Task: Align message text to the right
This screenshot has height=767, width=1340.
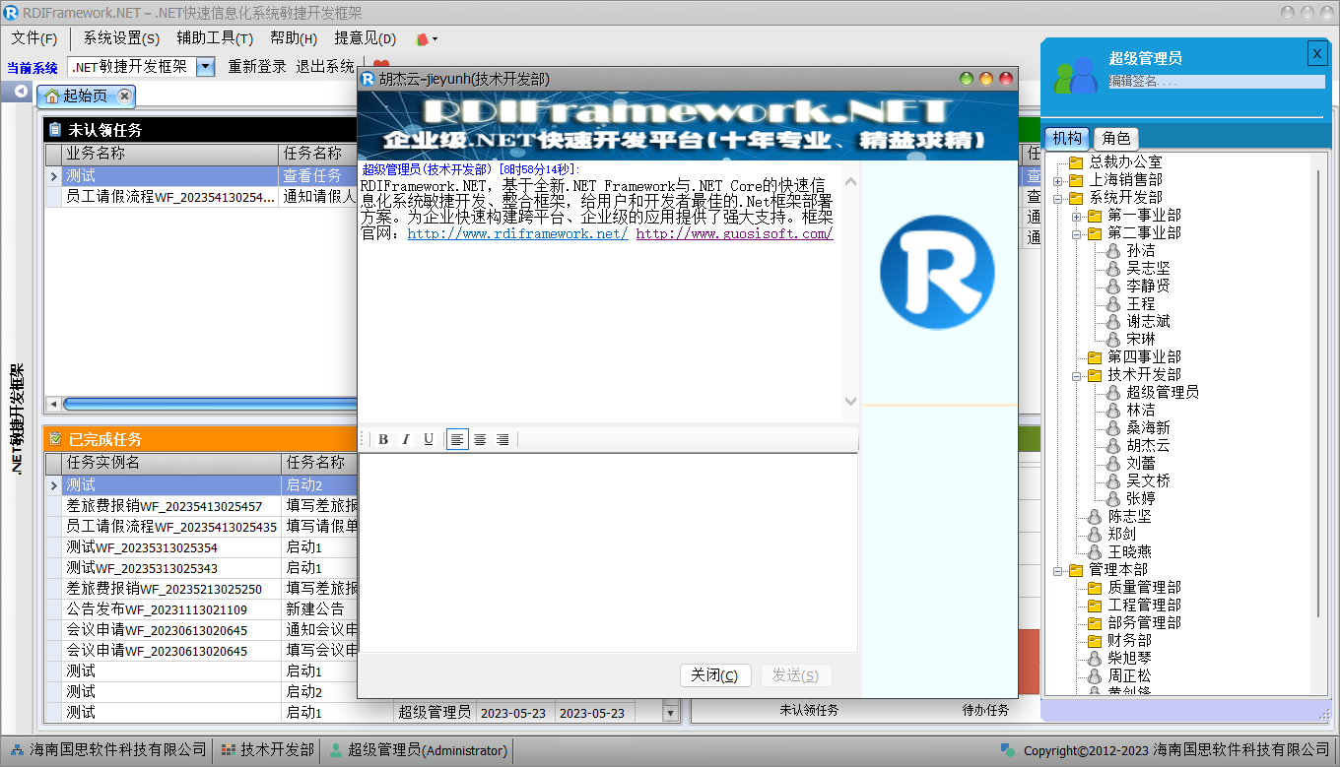Action: (502, 440)
